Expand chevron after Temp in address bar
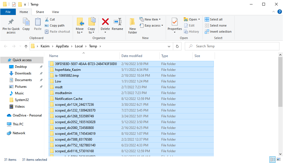This screenshot has height=163, width=283. [100, 46]
